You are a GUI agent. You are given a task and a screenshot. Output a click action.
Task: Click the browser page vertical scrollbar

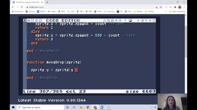tap(186, 42)
